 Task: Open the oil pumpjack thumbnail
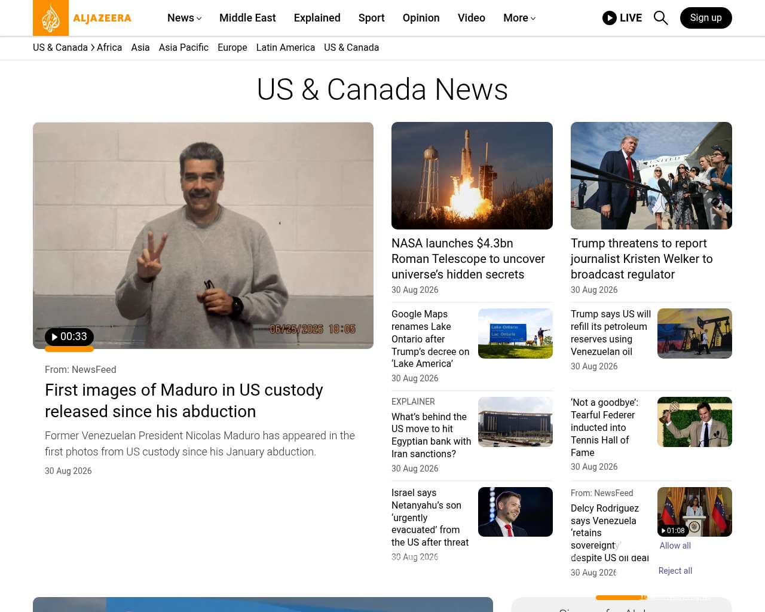point(694,333)
